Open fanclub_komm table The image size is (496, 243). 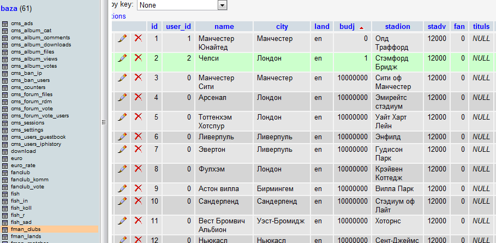[x=29, y=180]
